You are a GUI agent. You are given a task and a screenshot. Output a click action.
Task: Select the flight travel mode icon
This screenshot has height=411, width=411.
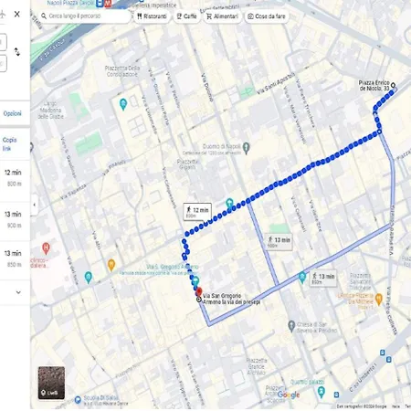point(3,14)
